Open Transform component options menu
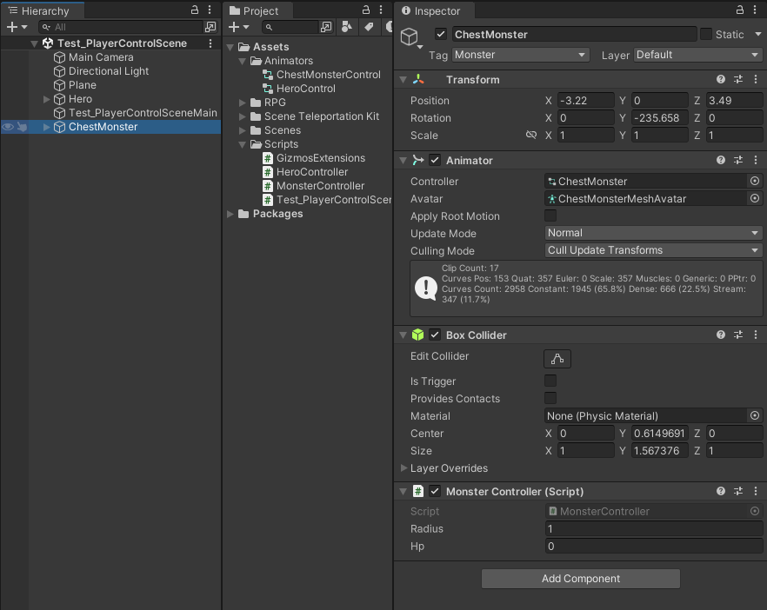The image size is (767, 610). 756,79
